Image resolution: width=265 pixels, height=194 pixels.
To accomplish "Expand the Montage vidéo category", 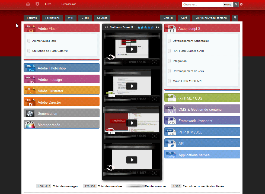I will (x=62, y=124).
